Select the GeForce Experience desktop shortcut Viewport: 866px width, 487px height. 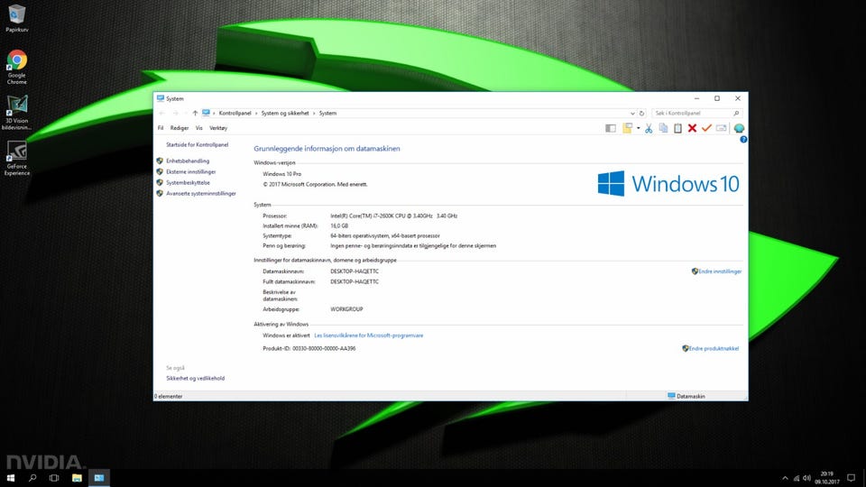[16, 158]
